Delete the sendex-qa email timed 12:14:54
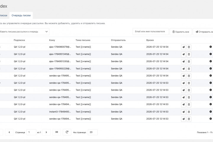The width and height of the screenshot is (213, 142). (189, 76)
